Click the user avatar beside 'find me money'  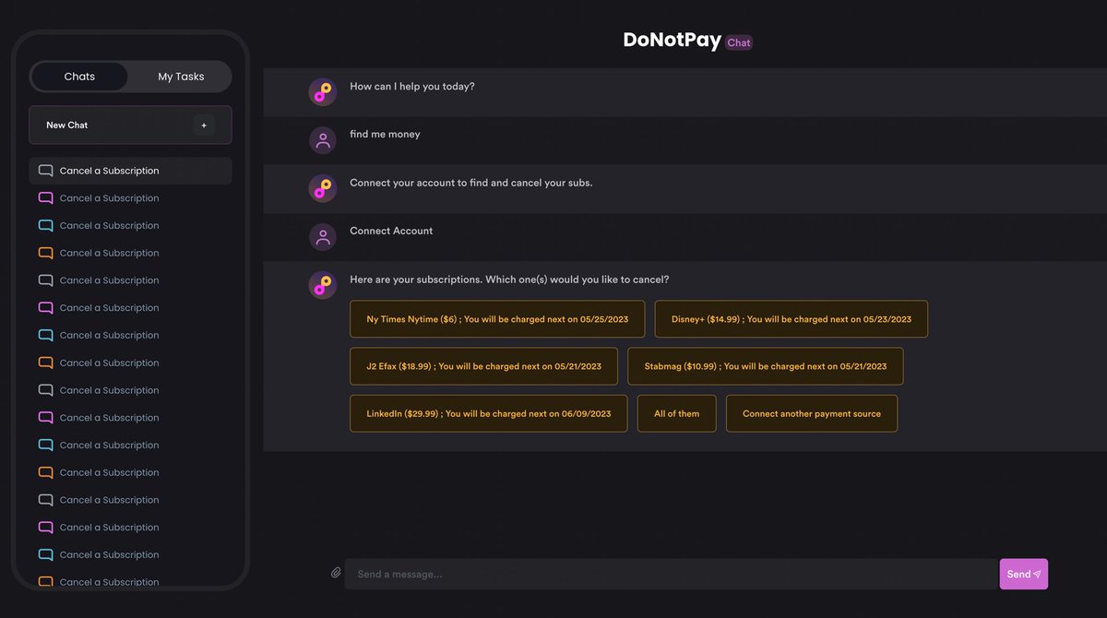[x=323, y=140]
